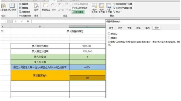The height and width of the screenshot is (101, 181).
Task: Convert Traditional to Simplified (繁转简)
Action: [x=24, y=4]
